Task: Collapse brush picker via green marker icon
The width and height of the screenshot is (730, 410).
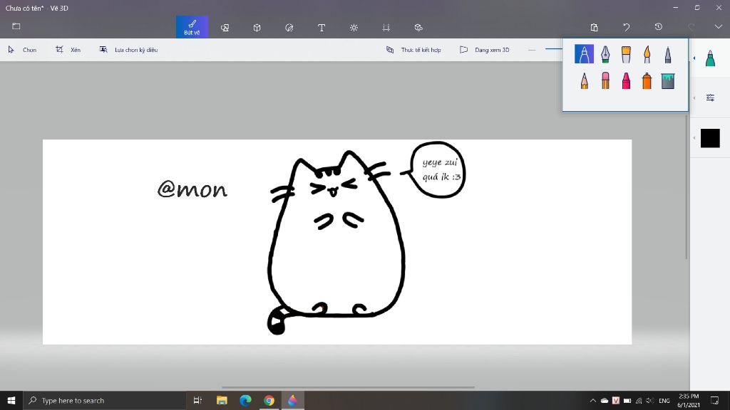Action: tap(710, 58)
